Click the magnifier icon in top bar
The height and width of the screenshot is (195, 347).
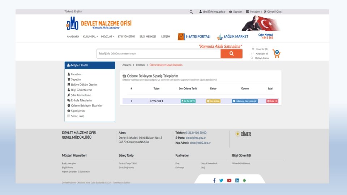pyautogui.click(x=191, y=12)
